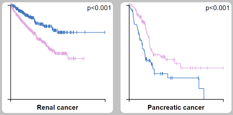Click right end tick of Pancreatic x-axis
This screenshot has width=233, height=115.
(x=223, y=101)
